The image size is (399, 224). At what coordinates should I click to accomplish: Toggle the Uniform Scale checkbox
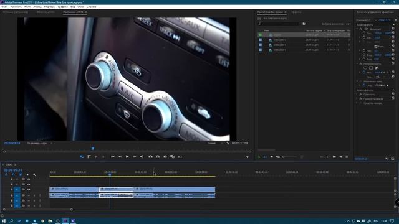point(376,47)
